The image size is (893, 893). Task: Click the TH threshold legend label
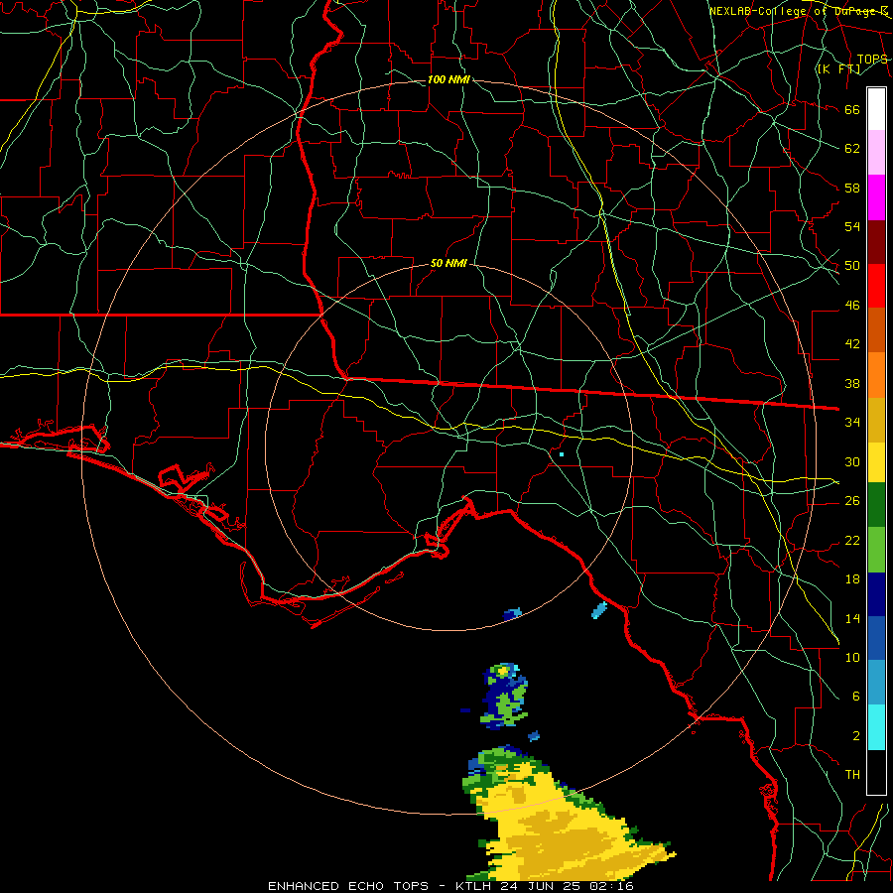pyautogui.click(x=852, y=775)
